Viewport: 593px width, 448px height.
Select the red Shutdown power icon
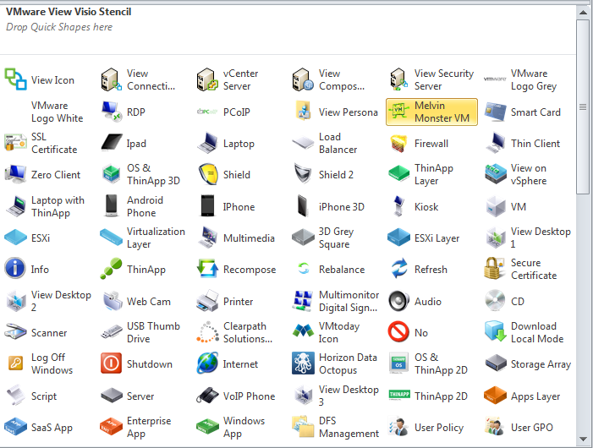(111, 363)
